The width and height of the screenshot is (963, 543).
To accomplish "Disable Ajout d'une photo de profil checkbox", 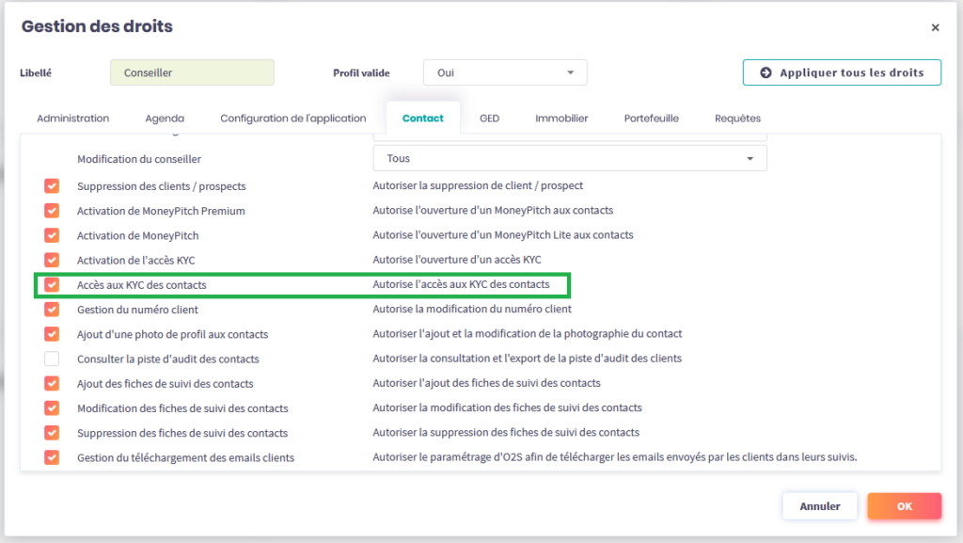I will point(52,334).
